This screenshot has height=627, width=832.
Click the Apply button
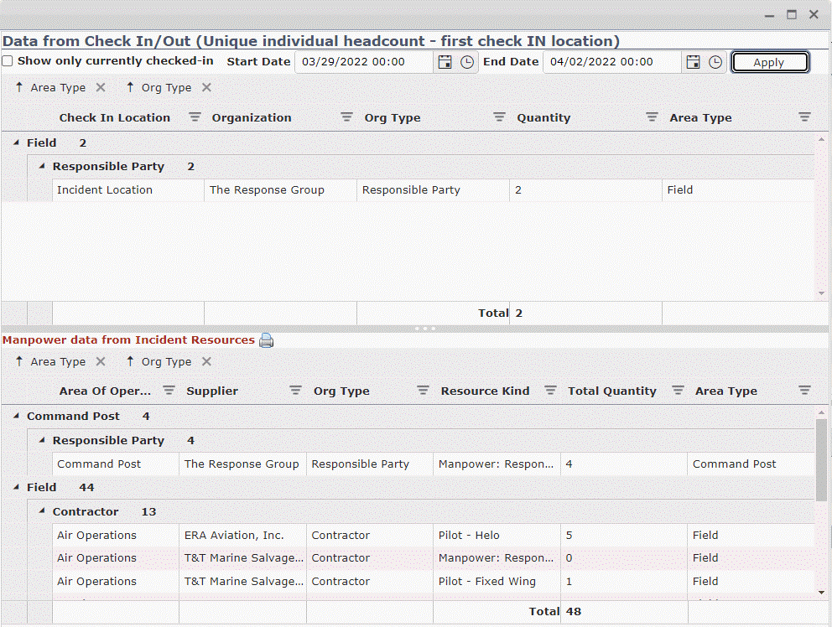(x=769, y=61)
